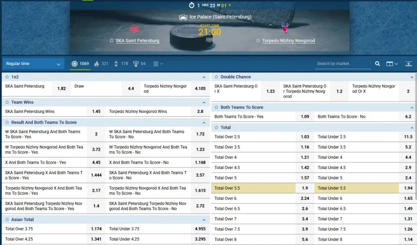Toggle the star next to SKA Saint Petersburg
The width and height of the screenshot is (417, 245).
click(111, 41)
